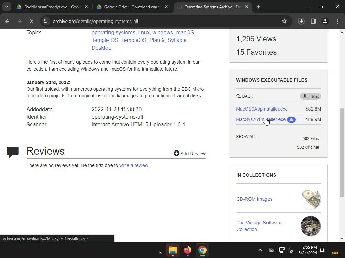Open the Plan 9 topic link
The height and width of the screenshot is (258, 345).
tap(157, 40)
